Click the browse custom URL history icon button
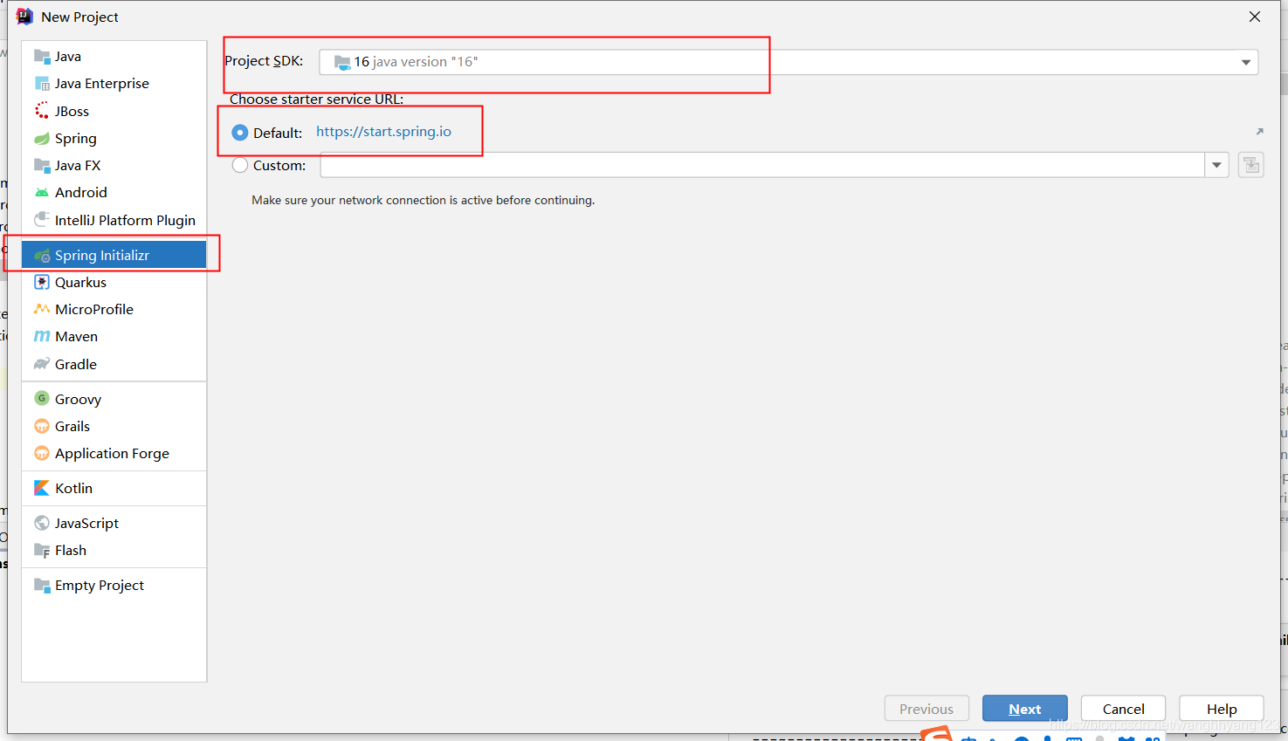The image size is (1288, 741). point(1251,165)
